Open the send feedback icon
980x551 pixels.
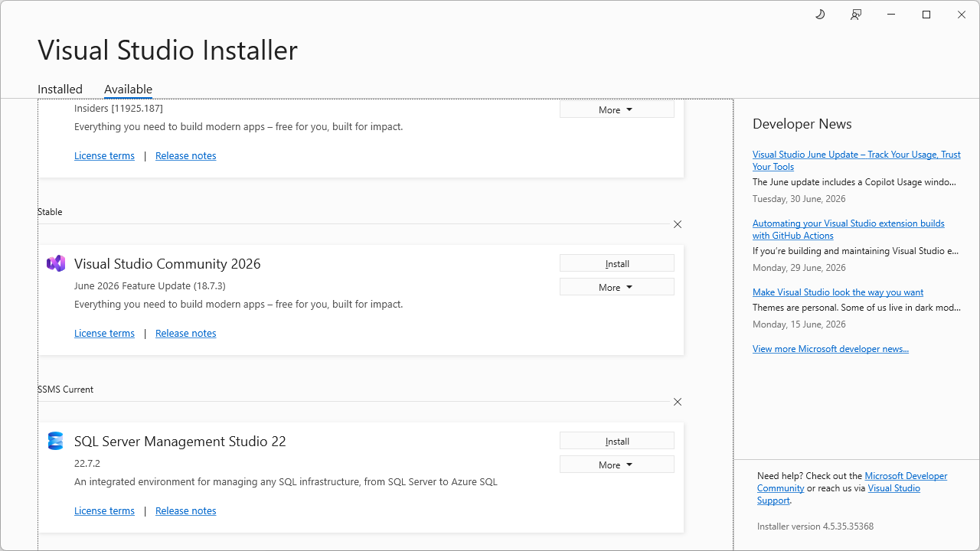click(856, 15)
